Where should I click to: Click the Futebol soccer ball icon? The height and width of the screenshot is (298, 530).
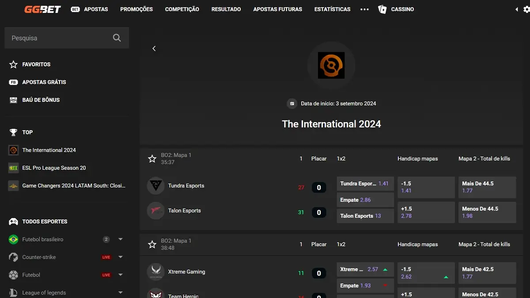13,275
